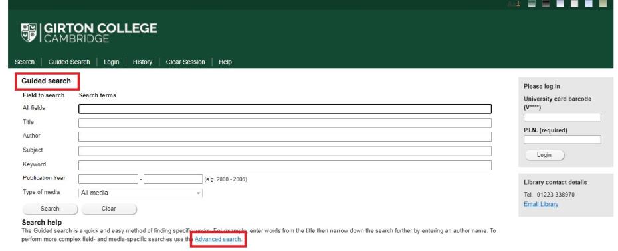Select the light blue colour scheme swatch
The height and width of the screenshot is (251, 618).
(589, 3)
